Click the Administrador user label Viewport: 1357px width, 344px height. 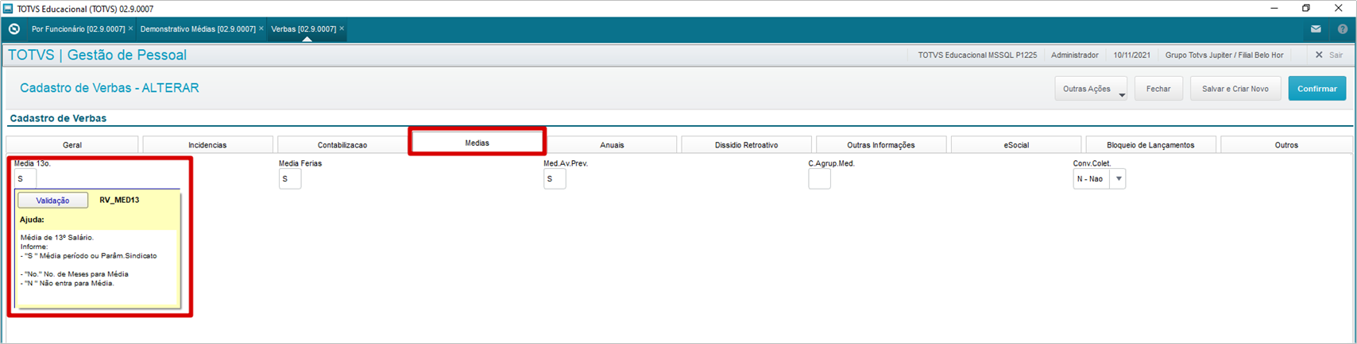pyautogui.click(x=1074, y=55)
